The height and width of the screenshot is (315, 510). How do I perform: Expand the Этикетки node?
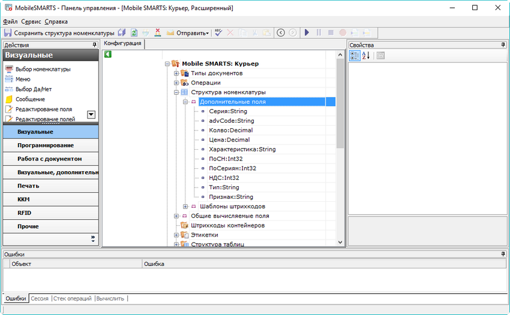click(x=176, y=235)
